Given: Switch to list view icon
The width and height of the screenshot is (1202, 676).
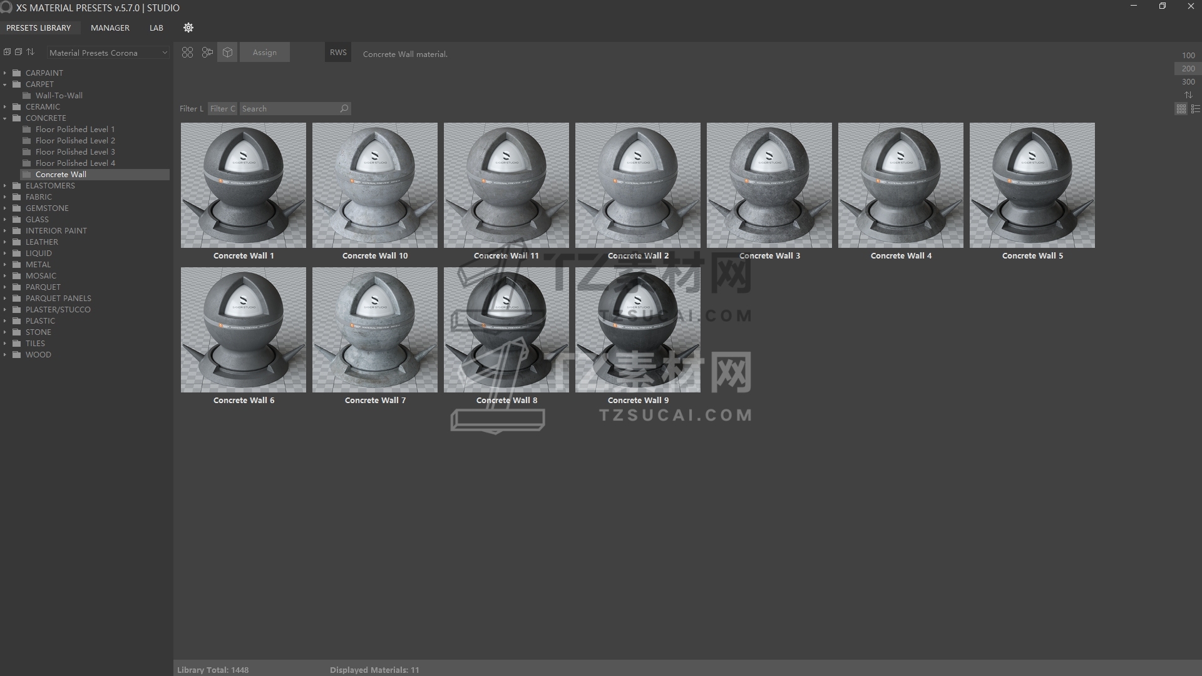Looking at the screenshot, I should click(1195, 109).
